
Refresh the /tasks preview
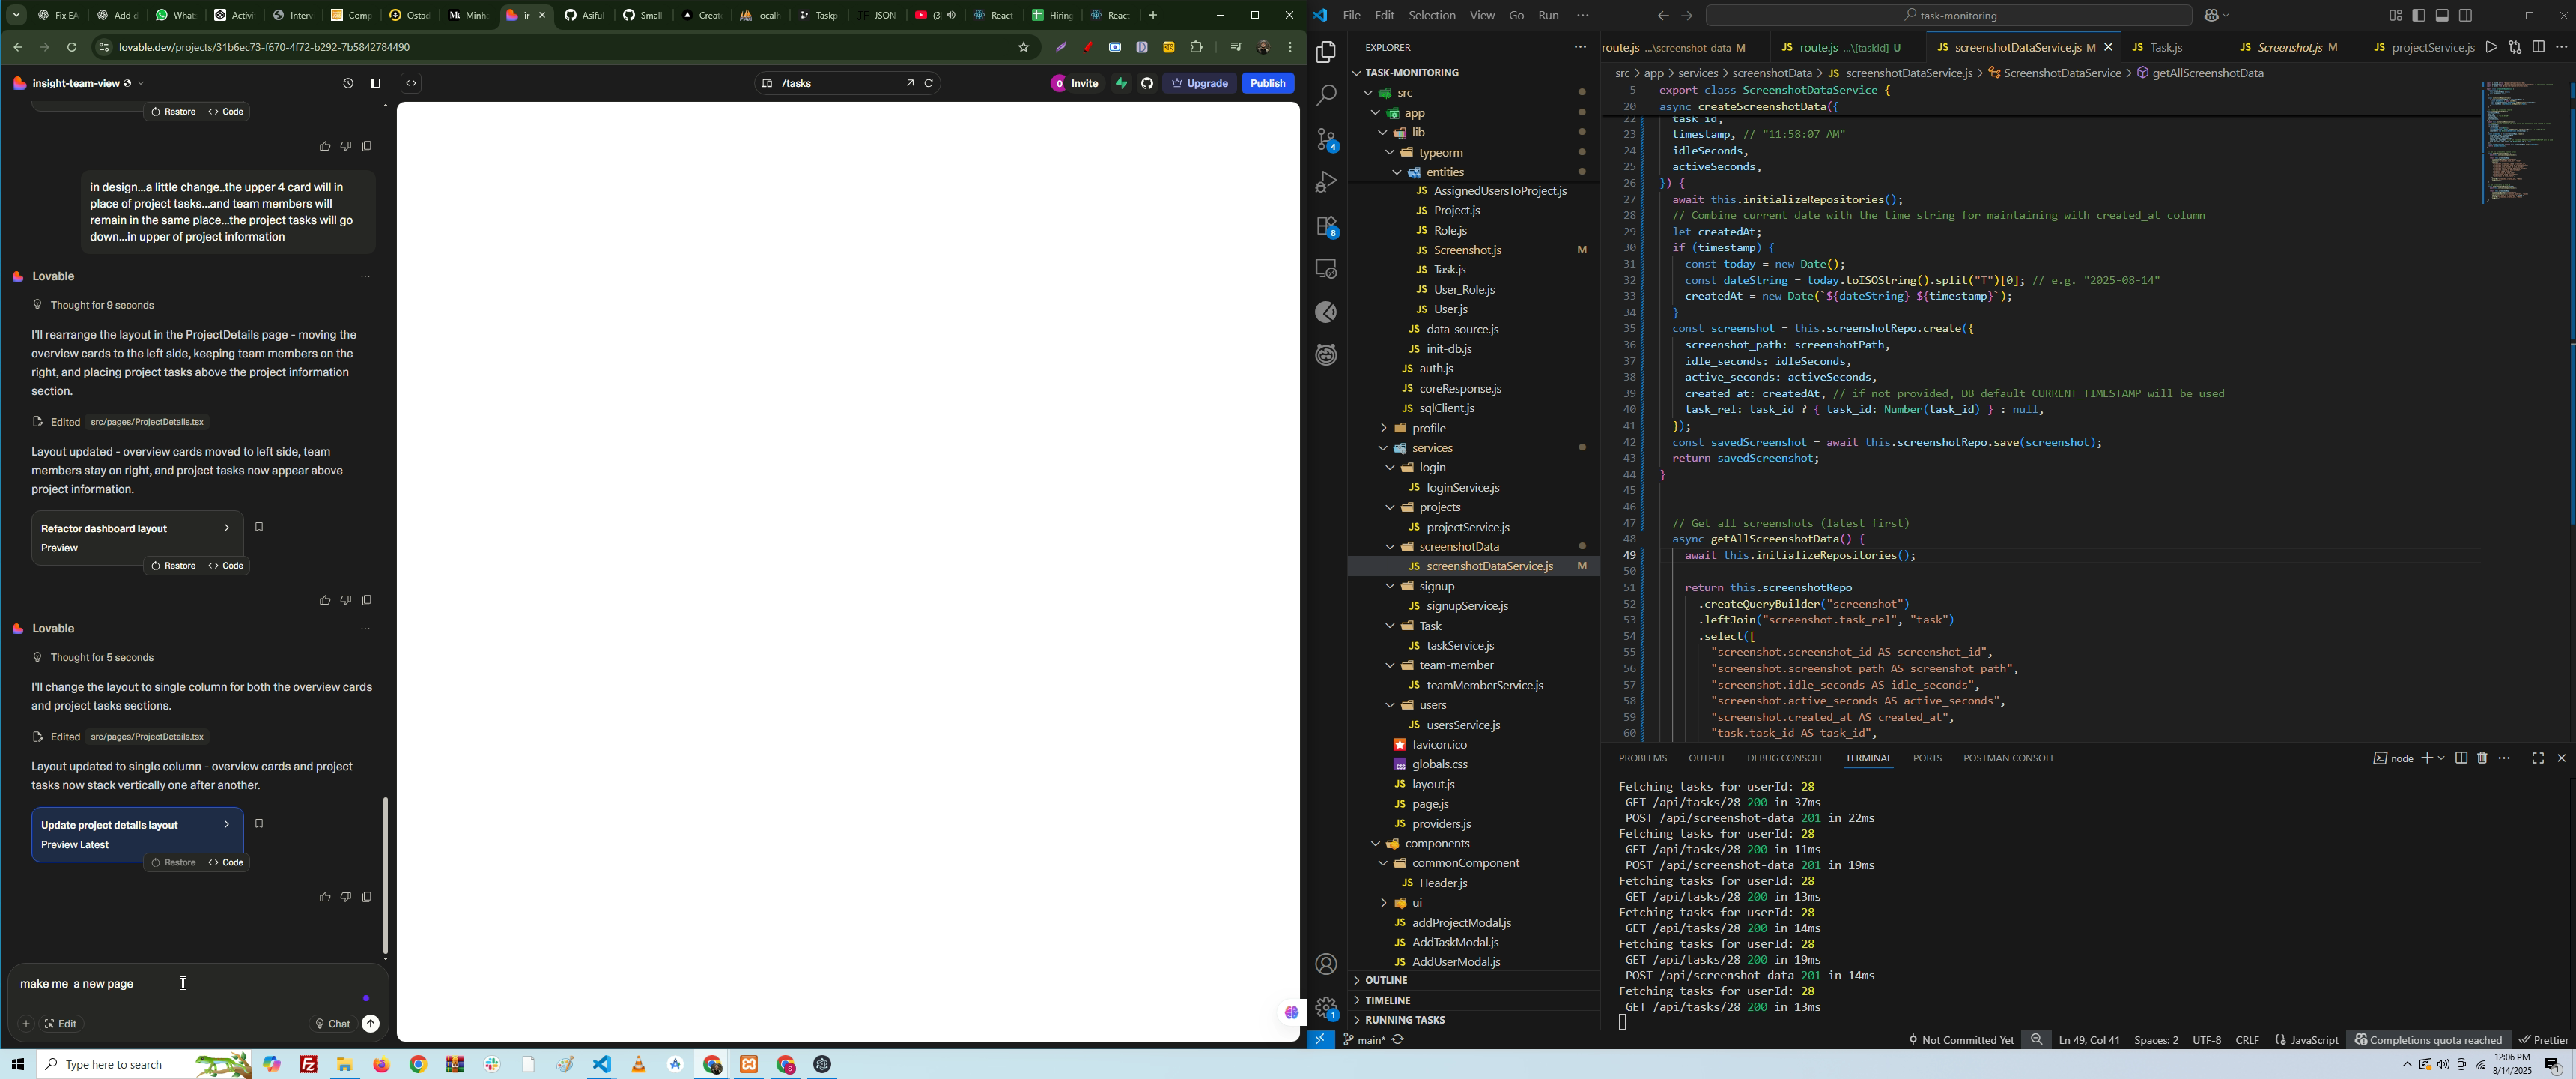click(x=929, y=84)
